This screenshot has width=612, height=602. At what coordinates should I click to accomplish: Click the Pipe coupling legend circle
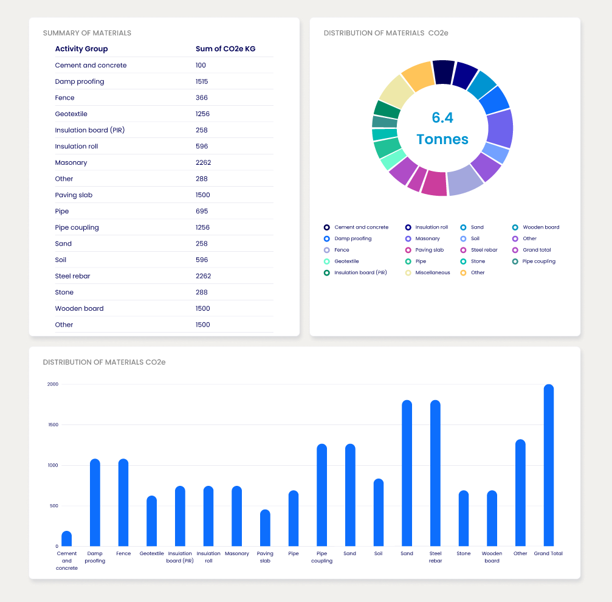pos(515,261)
